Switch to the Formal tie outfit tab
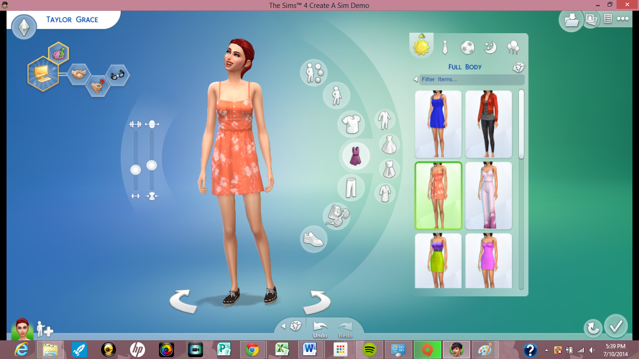Image resolution: width=639 pixels, height=359 pixels. pyautogui.click(x=445, y=47)
